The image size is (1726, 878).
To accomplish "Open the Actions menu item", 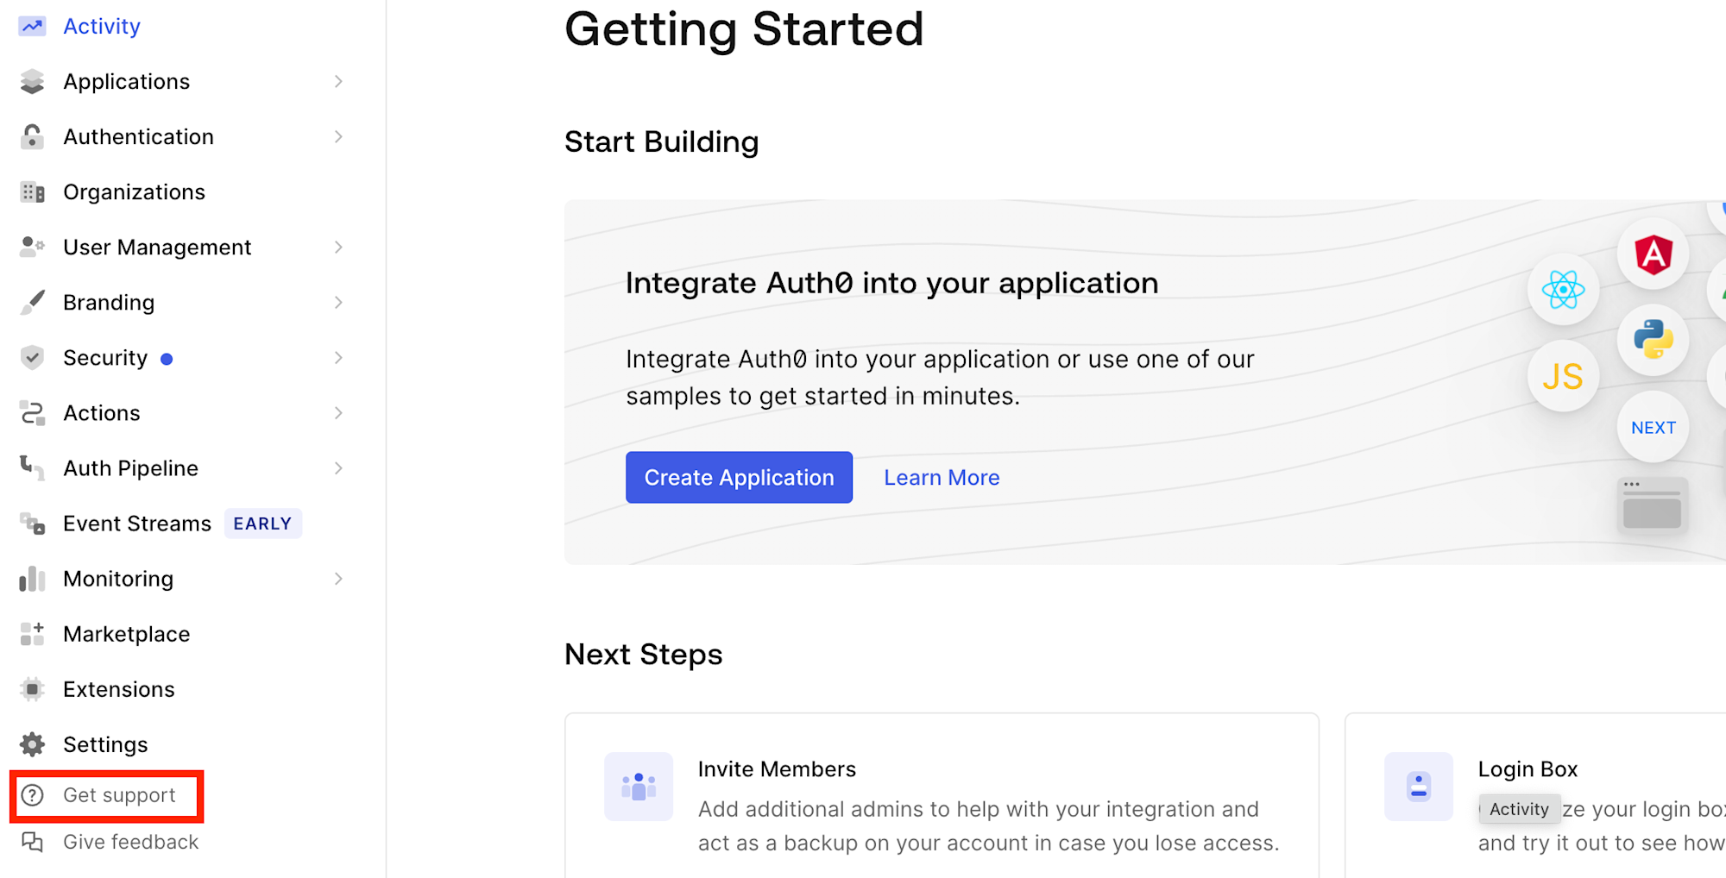I will pyautogui.click(x=102, y=413).
